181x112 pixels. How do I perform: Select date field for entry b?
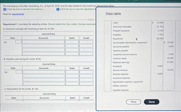19,72
